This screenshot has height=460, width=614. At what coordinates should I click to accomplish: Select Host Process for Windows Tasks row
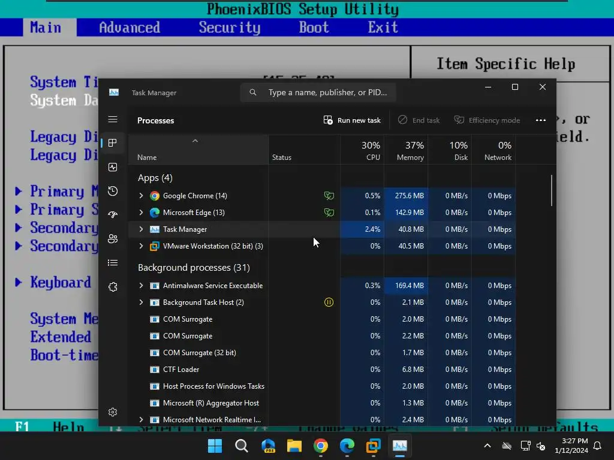(322, 386)
